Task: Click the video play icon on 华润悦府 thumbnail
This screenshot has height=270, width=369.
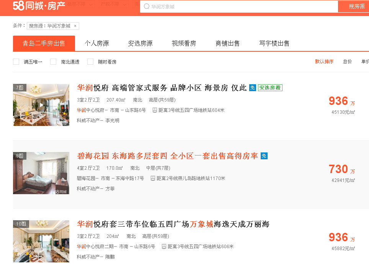Action: [x=41, y=105]
